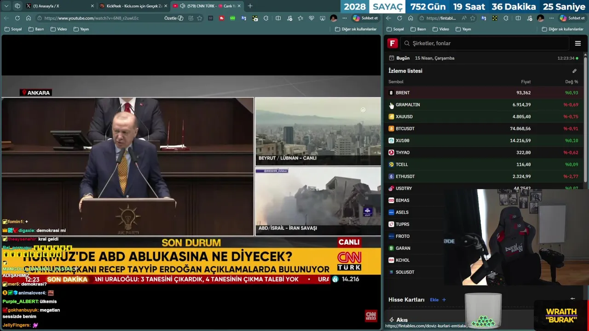Image resolution: width=589 pixels, height=331 pixels.
Task: Open right browser three-dot settings menu
Action: click(551, 18)
